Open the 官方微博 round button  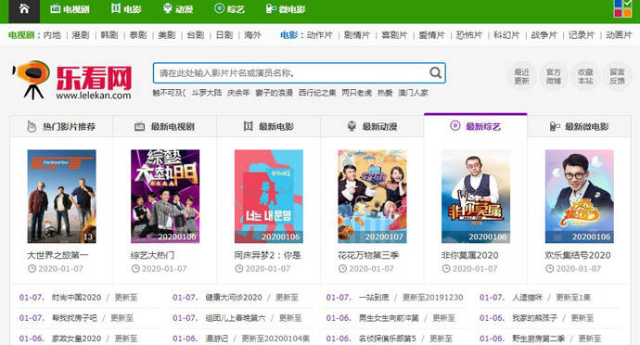tap(554, 76)
